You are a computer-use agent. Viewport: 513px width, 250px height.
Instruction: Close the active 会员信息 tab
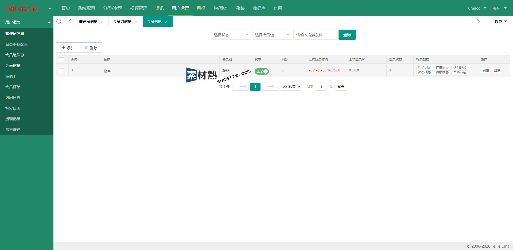click(166, 22)
